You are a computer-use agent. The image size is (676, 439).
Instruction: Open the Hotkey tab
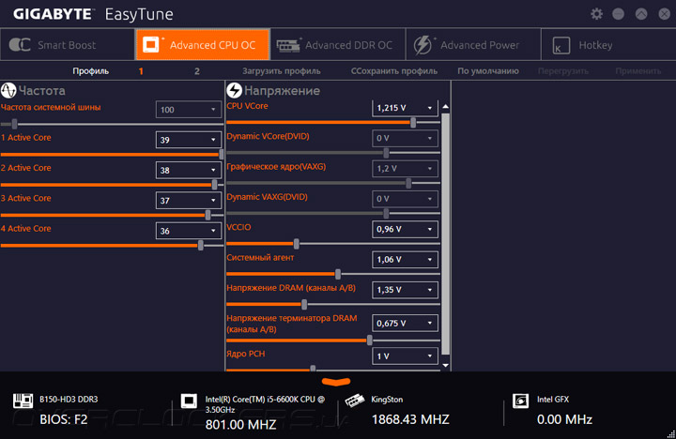(x=608, y=45)
